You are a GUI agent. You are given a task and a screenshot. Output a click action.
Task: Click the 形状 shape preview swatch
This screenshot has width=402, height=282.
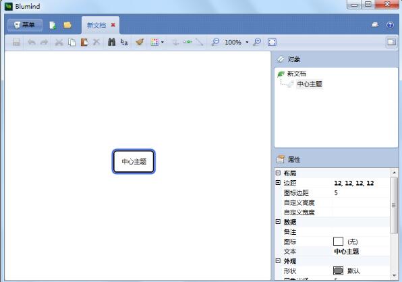[338, 271]
